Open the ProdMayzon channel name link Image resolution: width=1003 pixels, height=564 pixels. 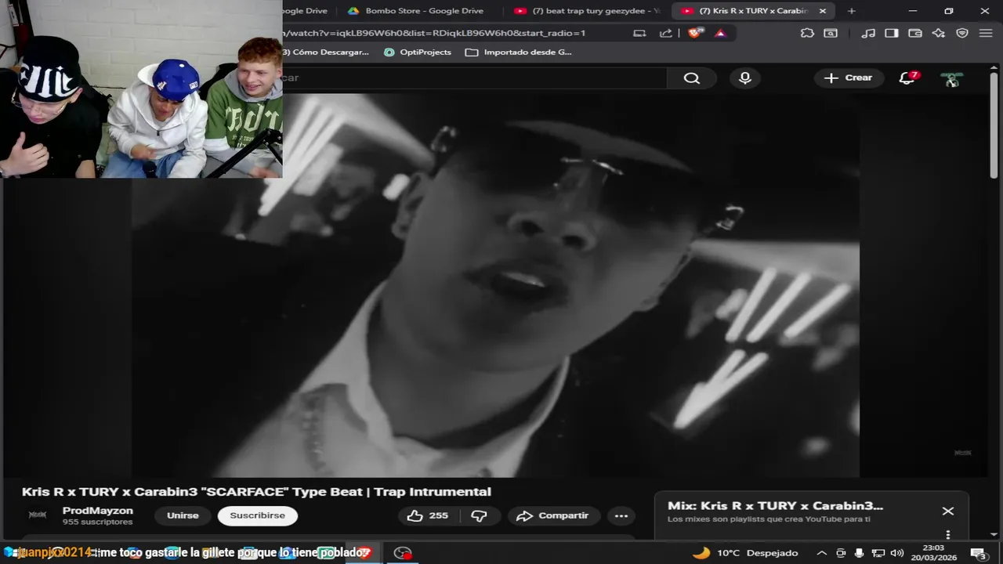click(98, 511)
